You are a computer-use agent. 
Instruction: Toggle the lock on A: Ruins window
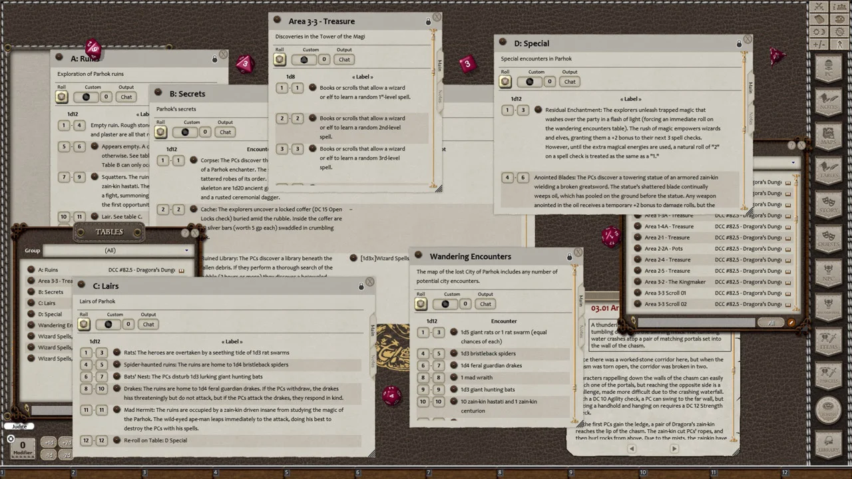(214, 59)
